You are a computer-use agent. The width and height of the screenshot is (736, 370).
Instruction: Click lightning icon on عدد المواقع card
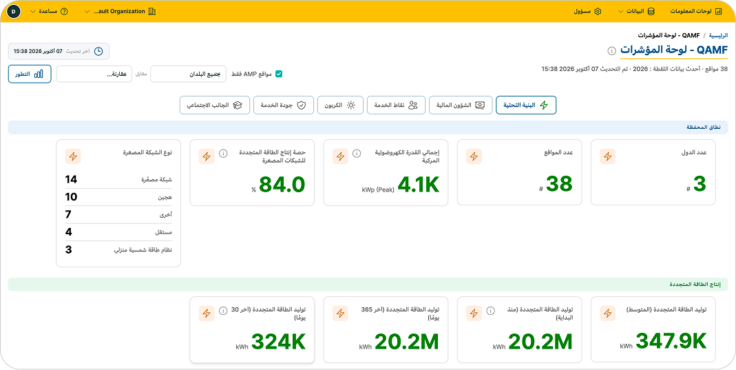click(x=474, y=156)
